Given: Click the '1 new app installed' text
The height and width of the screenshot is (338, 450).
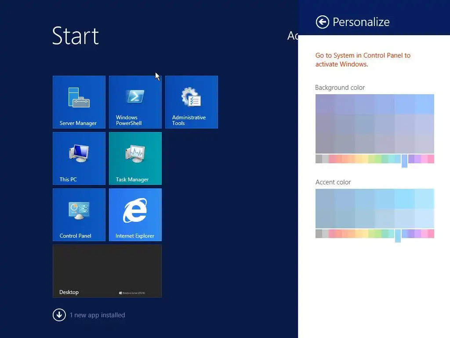Looking at the screenshot, I should pos(97,315).
